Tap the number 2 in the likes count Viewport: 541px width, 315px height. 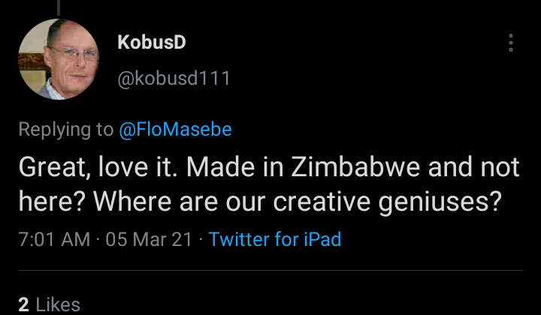point(23,305)
